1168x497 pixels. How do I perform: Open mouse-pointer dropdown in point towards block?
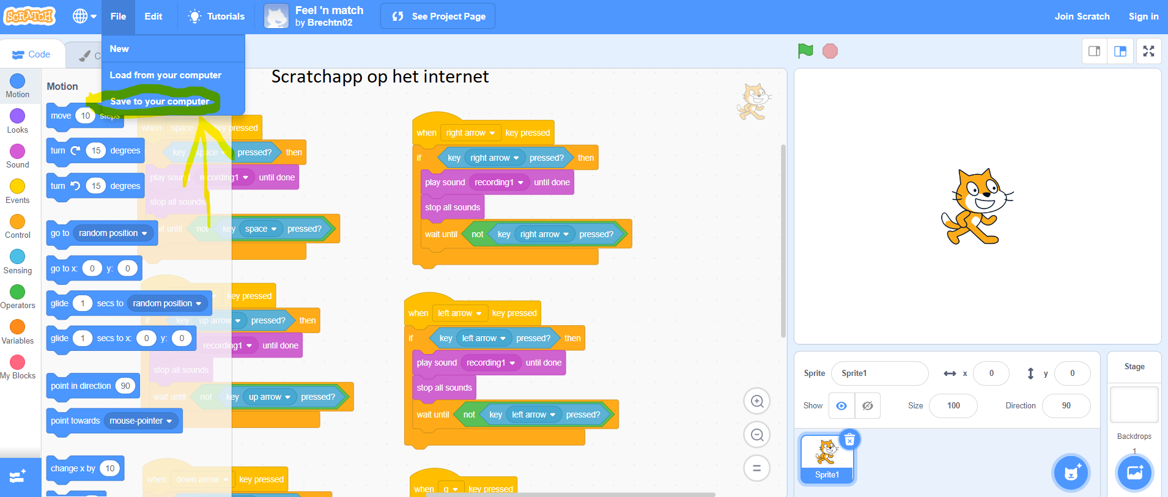coord(141,421)
